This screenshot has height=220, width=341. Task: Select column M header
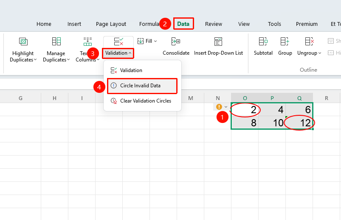(x=191, y=98)
